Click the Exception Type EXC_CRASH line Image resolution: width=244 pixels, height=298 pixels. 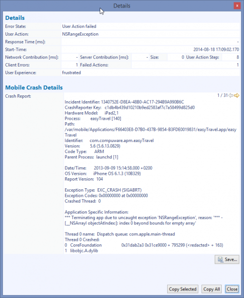point(103,190)
